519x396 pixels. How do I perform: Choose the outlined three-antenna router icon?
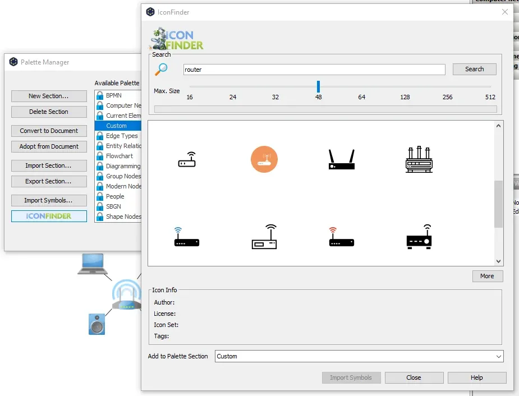tap(419, 159)
